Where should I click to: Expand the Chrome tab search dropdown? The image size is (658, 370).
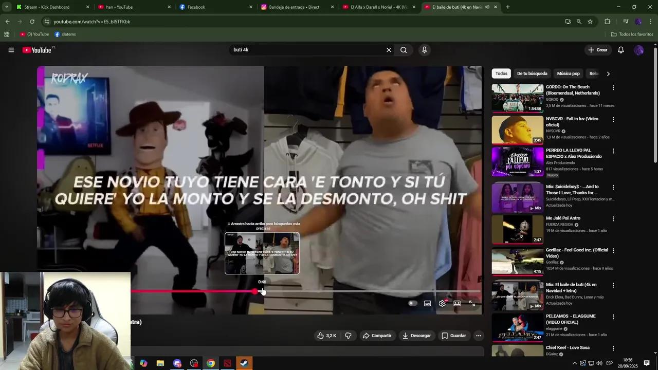(x=7, y=7)
